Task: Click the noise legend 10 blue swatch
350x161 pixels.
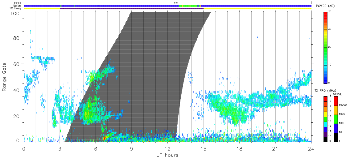Action: tap(335, 128)
